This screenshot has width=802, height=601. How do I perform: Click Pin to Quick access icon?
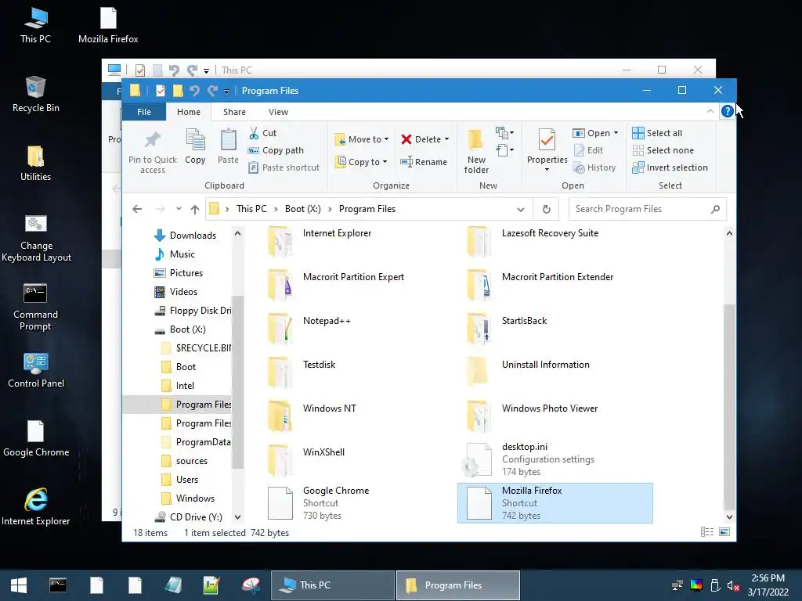153,139
